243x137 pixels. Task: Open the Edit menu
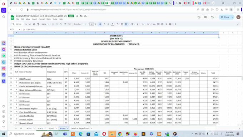(23, 19)
